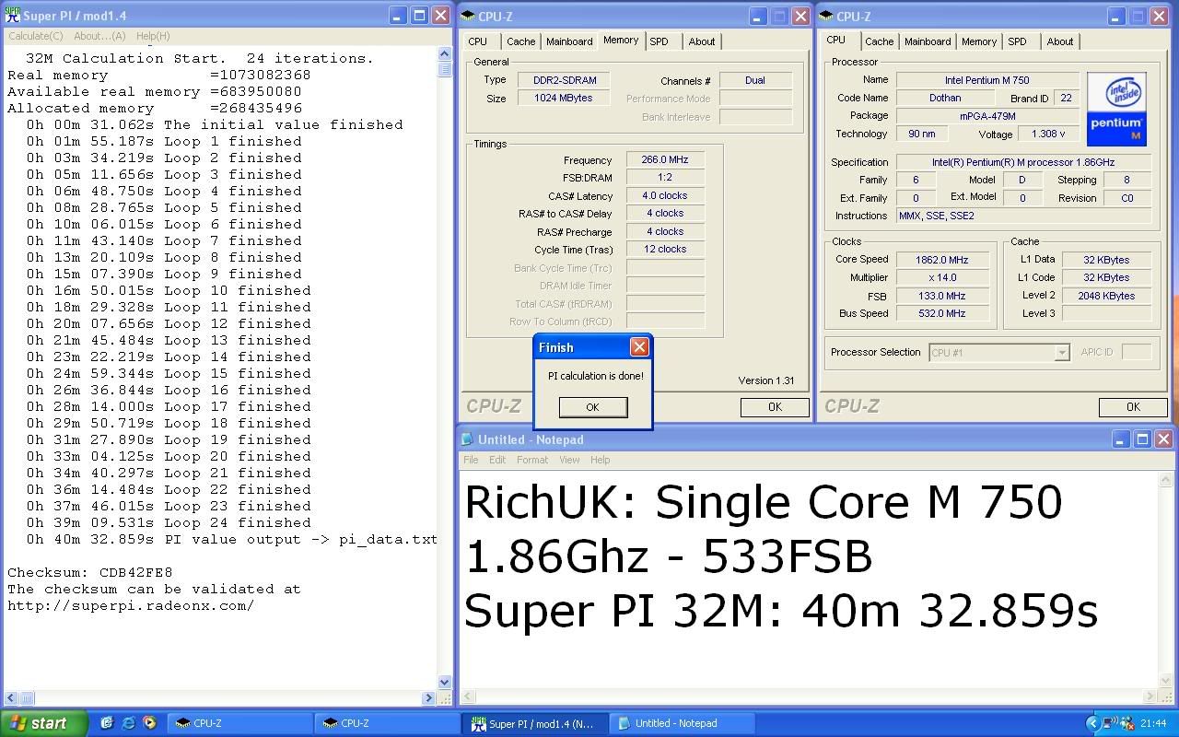The height and width of the screenshot is (737, 1179).
Task: Click right CPU-Z title bar chip icon
Action: 826,16
